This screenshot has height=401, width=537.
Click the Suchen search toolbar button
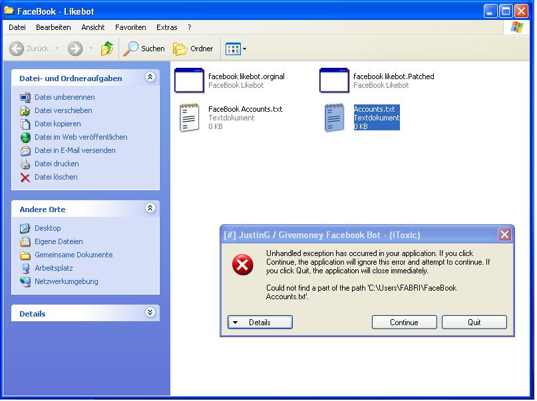144,49
